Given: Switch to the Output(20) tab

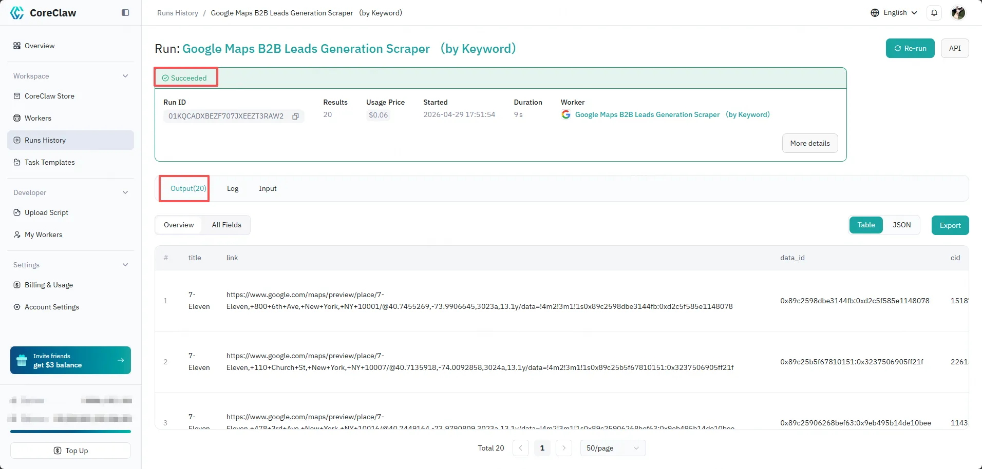Looking at the screenshot, I should [188, 188].
